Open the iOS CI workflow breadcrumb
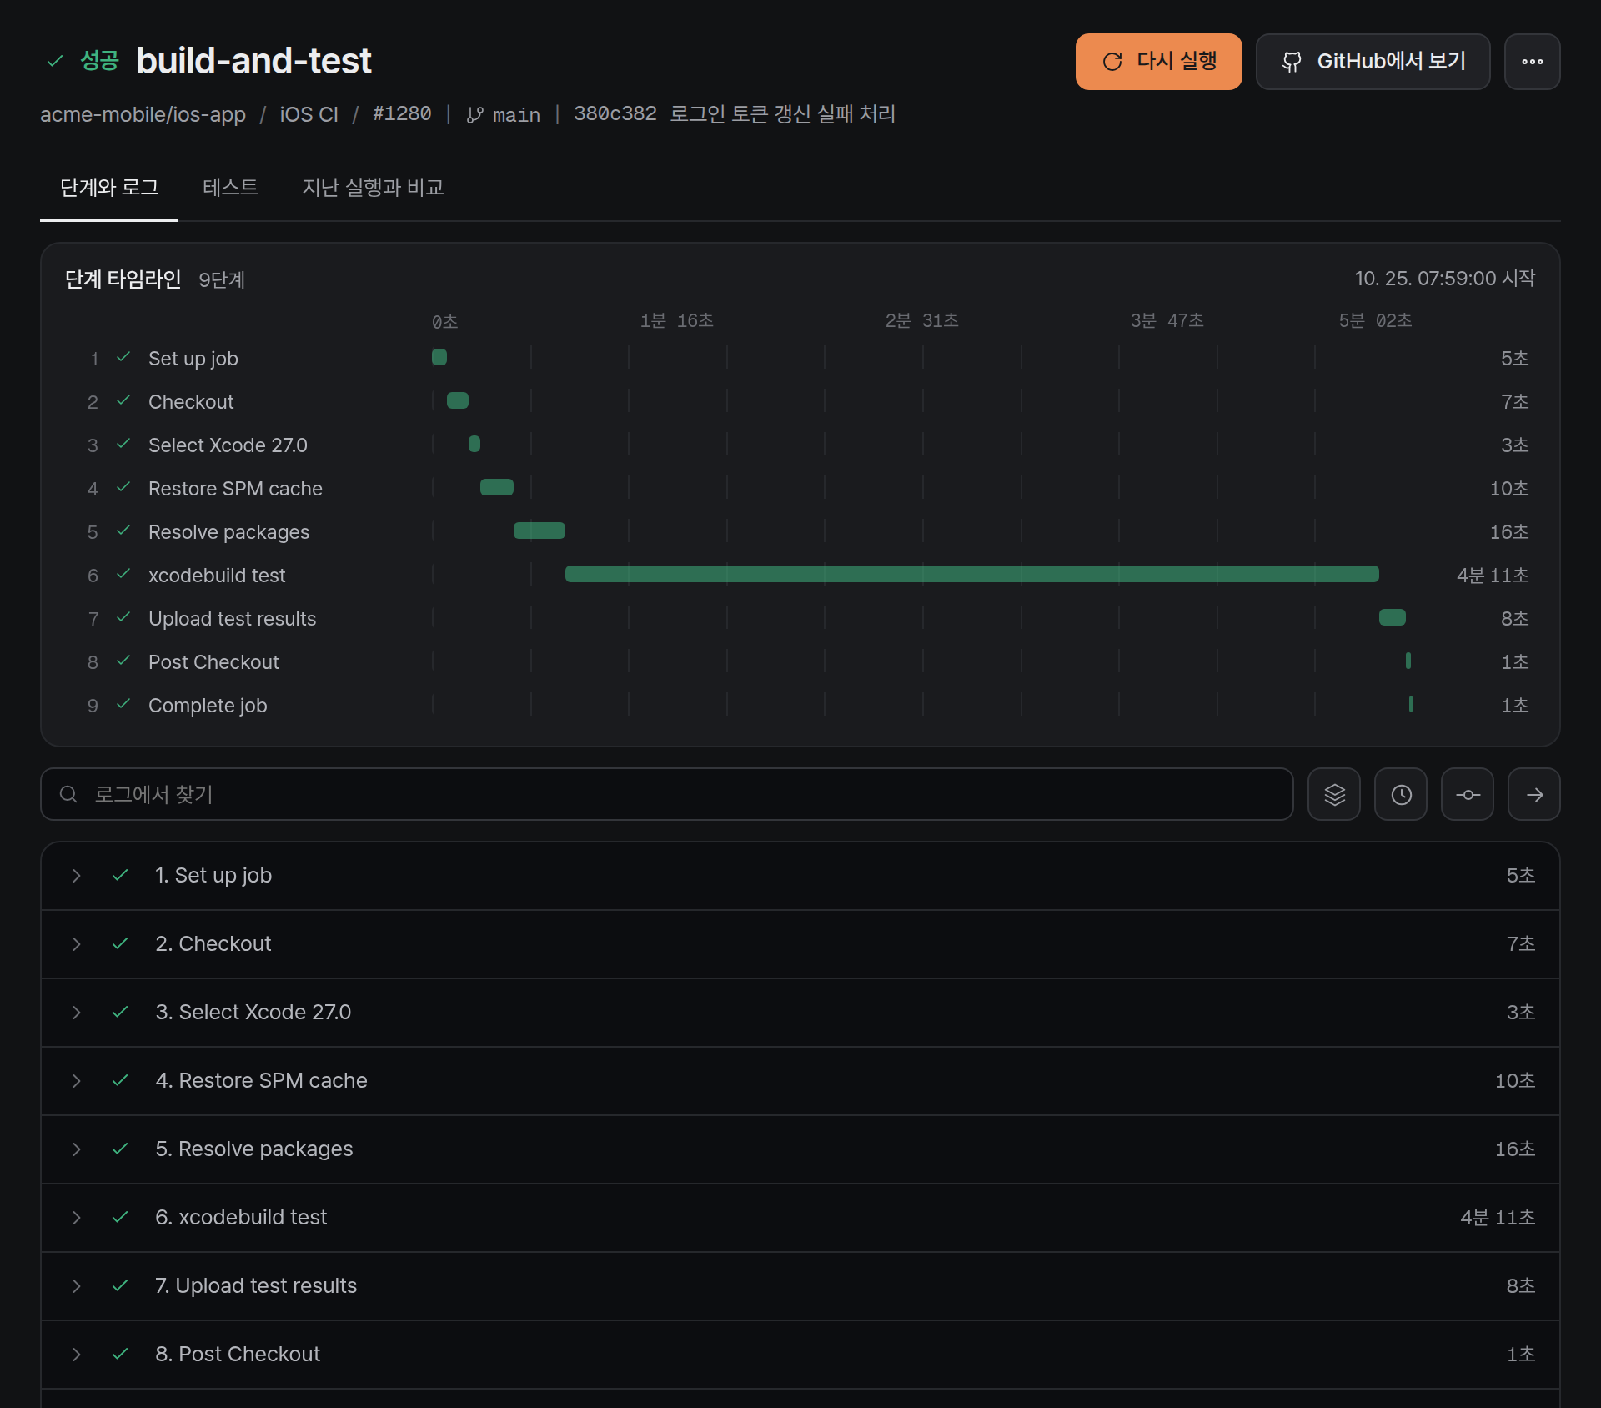The image size is (1601, 1408). 309,114
